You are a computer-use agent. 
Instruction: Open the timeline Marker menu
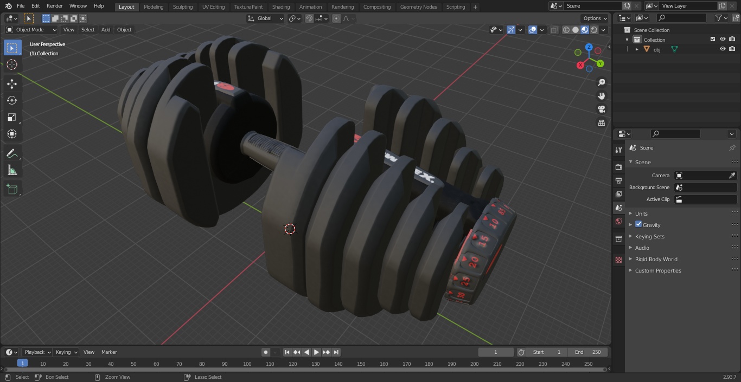coord(109,352)
